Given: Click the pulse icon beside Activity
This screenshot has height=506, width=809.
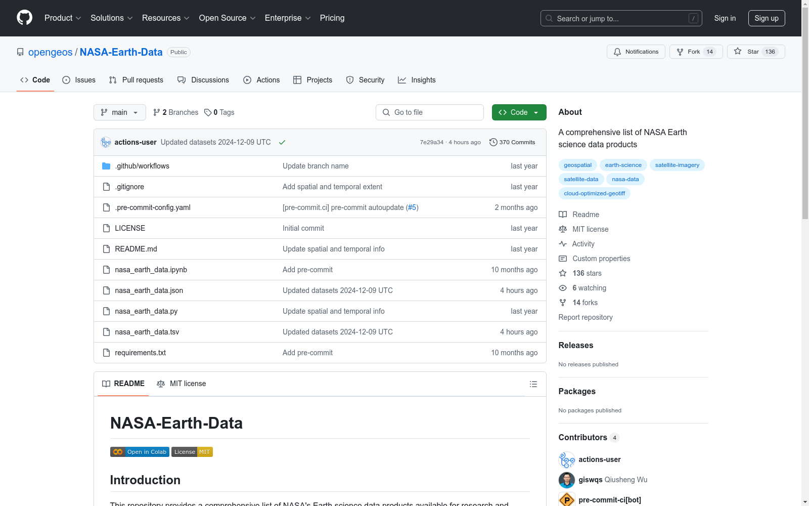Looking at the screenshot, I should [x=563, y=244].
